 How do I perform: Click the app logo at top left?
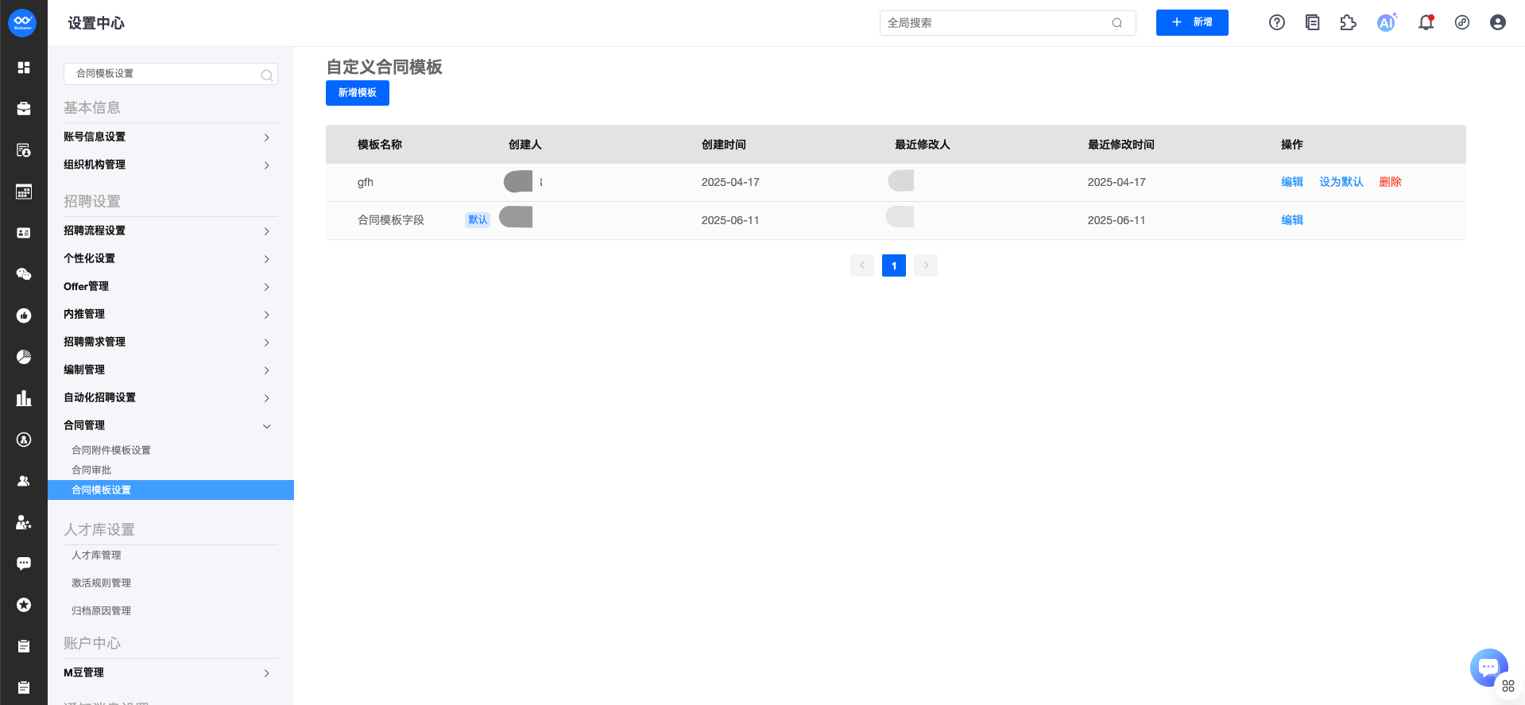[22, 23]
